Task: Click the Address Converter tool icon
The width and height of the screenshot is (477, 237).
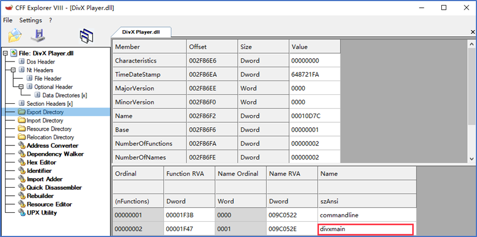Action: 21,145
